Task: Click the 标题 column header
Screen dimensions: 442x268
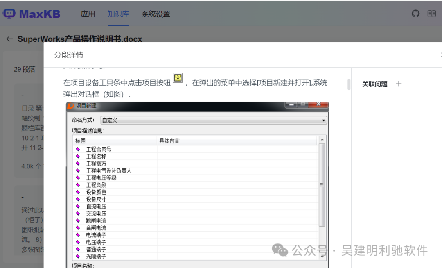Action: click(115, 141)
